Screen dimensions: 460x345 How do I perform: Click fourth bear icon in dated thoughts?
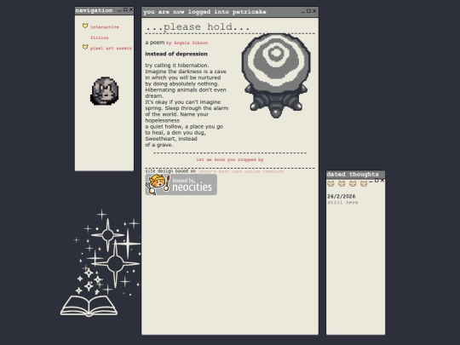click(364, 184)
